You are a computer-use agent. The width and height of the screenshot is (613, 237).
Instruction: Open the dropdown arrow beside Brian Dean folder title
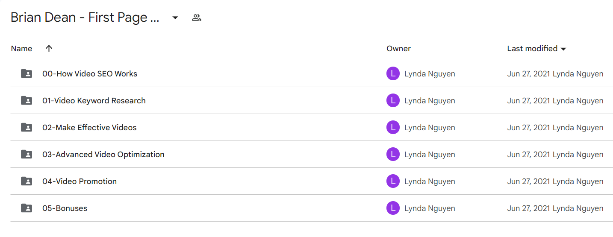click(175, 18)
